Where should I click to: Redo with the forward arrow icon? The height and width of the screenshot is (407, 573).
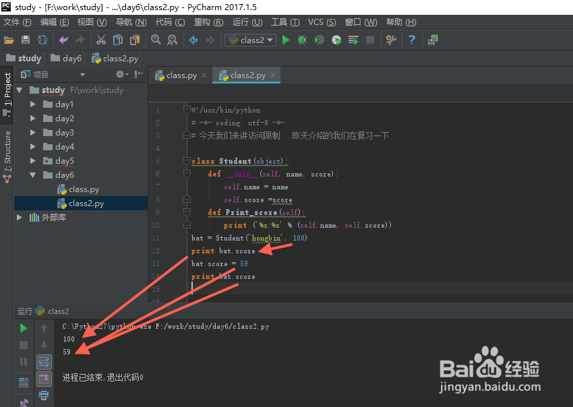(x=80, y=40)
